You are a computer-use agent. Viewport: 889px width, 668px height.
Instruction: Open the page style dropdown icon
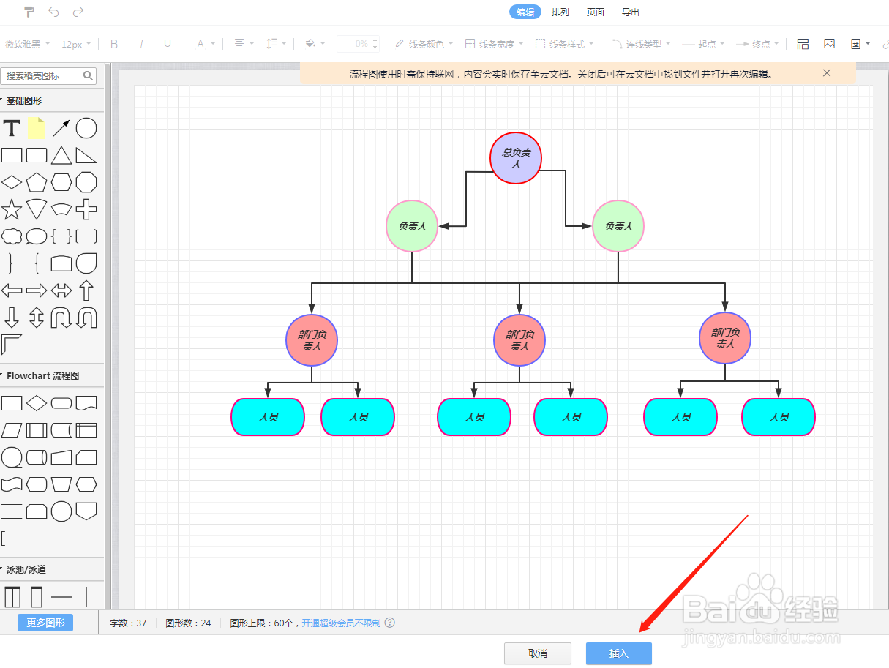tap(860, 44)
